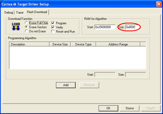Viewport: 163px width, 114px height.
Task: Click the Device Type column header
Action: (x=83, y=44)
